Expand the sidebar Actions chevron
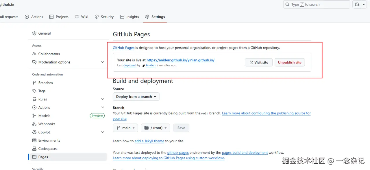 (x=103, y=107)
